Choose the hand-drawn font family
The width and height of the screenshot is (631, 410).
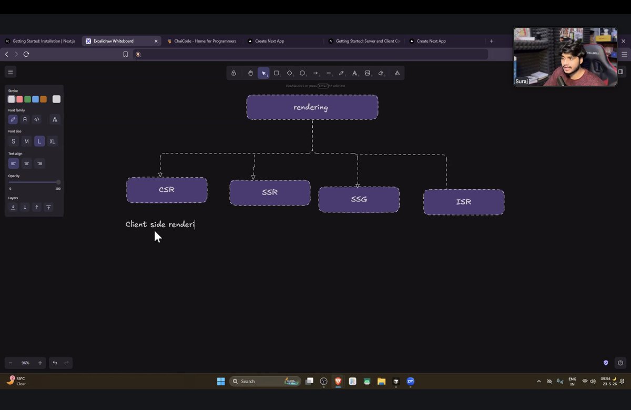click(13, 119)
